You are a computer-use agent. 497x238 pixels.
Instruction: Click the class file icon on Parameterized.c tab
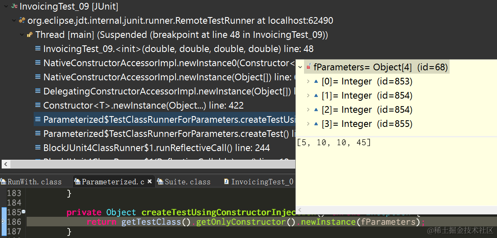tap(77, 181)
